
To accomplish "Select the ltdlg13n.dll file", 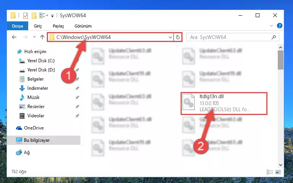I will [x=224, y=103].
